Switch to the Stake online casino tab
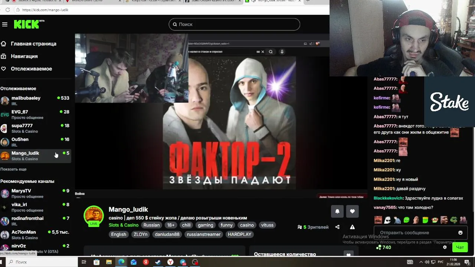475x267 pixels. tap(213, 1)
